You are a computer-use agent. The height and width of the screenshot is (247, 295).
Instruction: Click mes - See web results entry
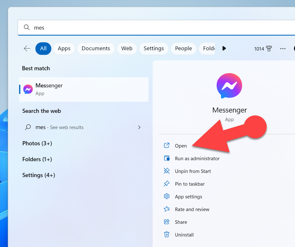[x=84, y=127]
